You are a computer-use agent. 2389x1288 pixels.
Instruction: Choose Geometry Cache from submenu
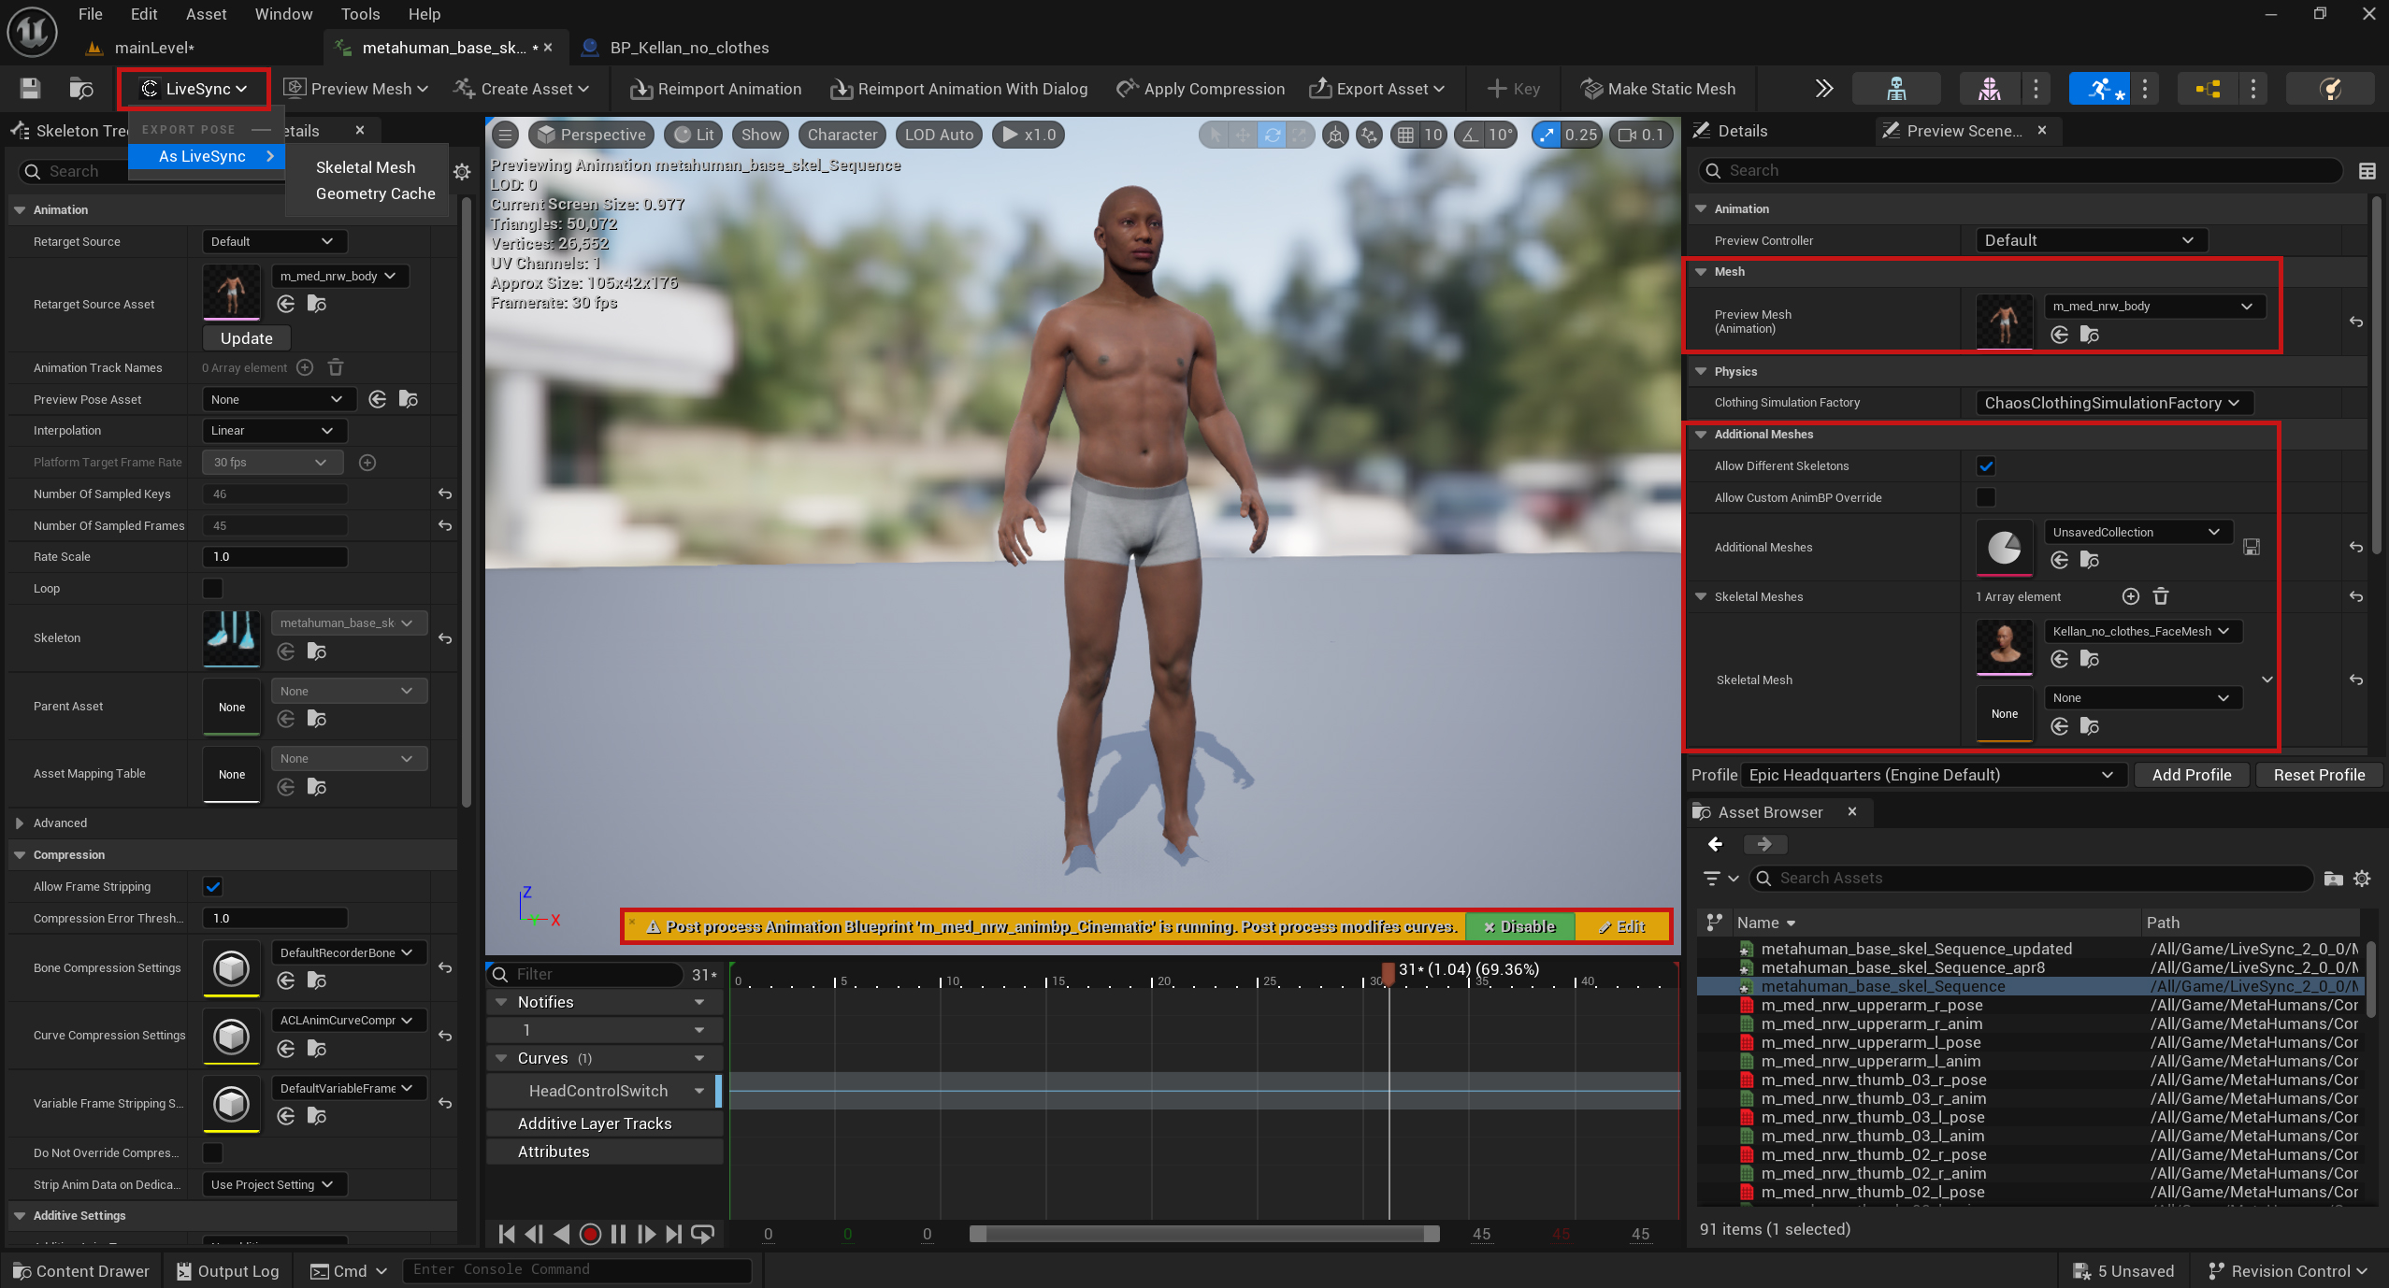[375, 193]
